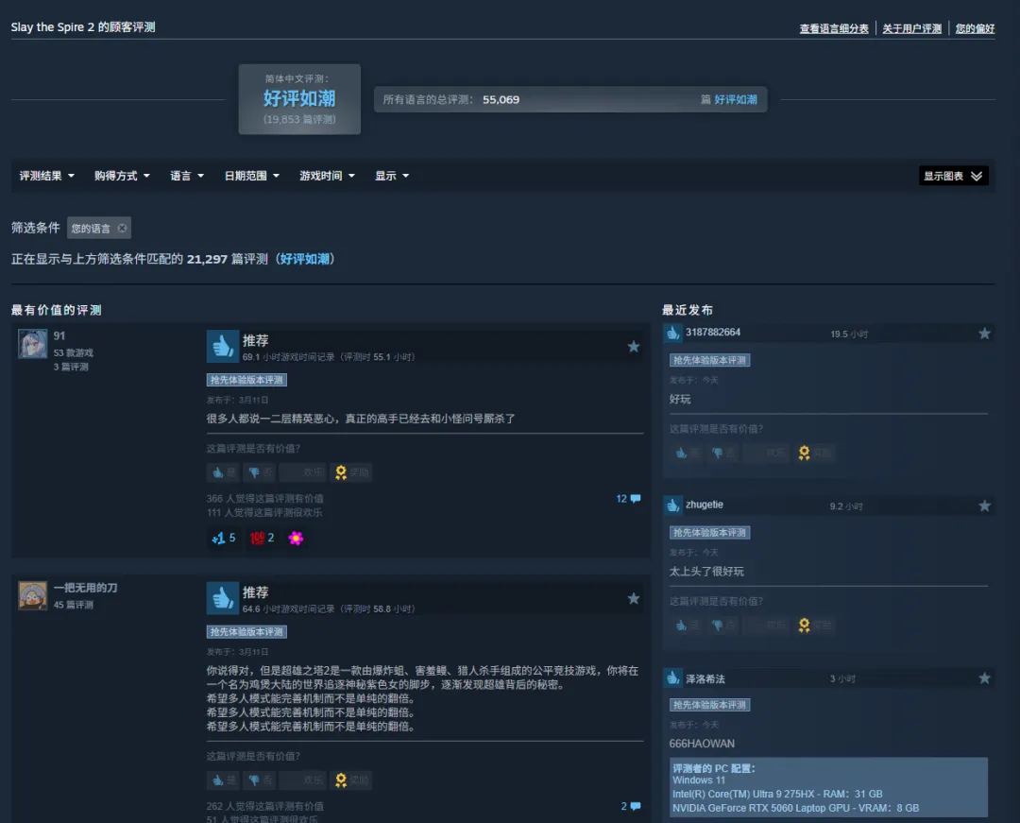The height and width of the screenshot is (823, 1020).
Task: Vote 是 on review by 一把无用的刀
Action: pos(223,780)
